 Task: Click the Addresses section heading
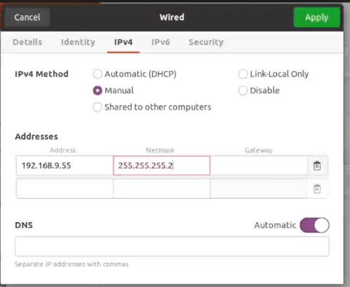click(37, 137)
